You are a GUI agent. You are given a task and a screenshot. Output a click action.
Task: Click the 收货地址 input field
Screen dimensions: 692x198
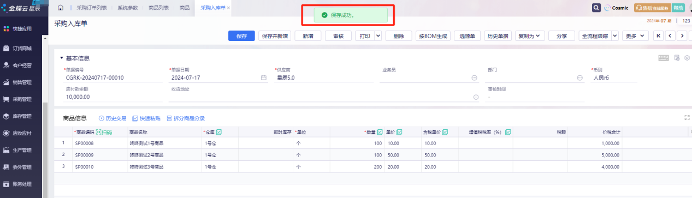(x=323, y=97)
